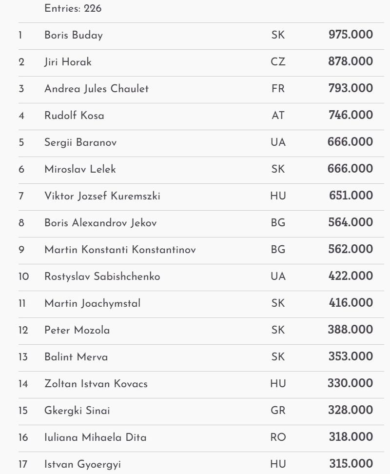This screenshot has width=390, height=474.
Task: Open Andrea Jules Chaulet's entry
Action: tap(97, 89)
